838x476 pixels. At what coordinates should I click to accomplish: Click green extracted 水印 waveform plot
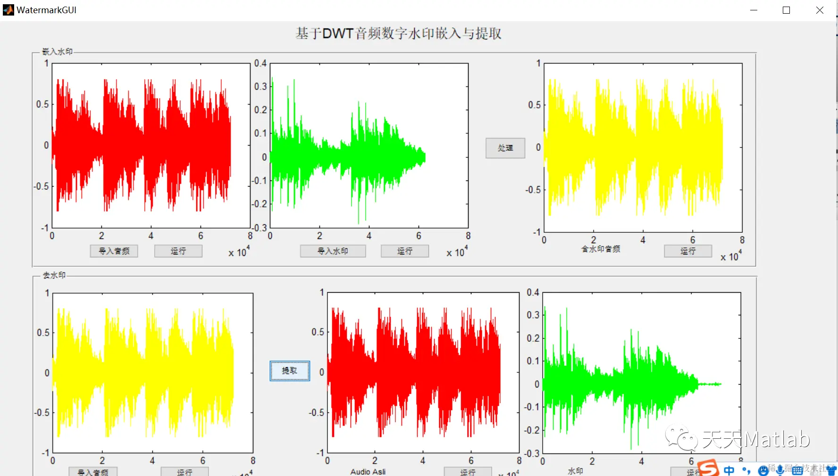(642, 373)
